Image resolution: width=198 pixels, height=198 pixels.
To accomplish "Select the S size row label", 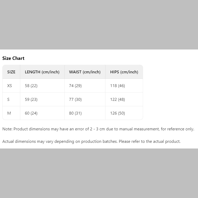I will pyautogui.click(x=9, y=100).
